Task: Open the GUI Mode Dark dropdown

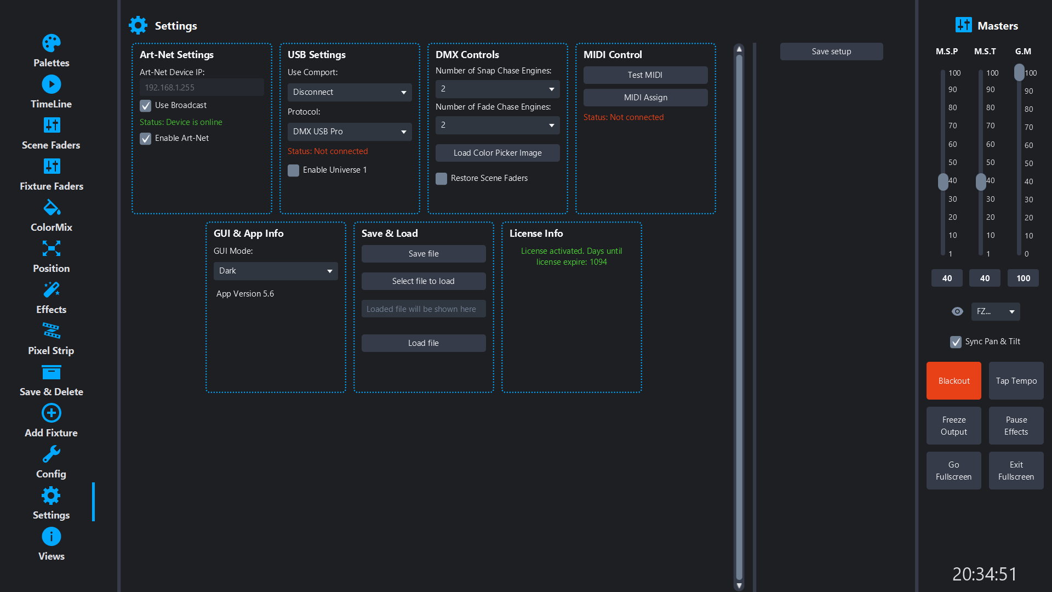Action: pos(276,271)
